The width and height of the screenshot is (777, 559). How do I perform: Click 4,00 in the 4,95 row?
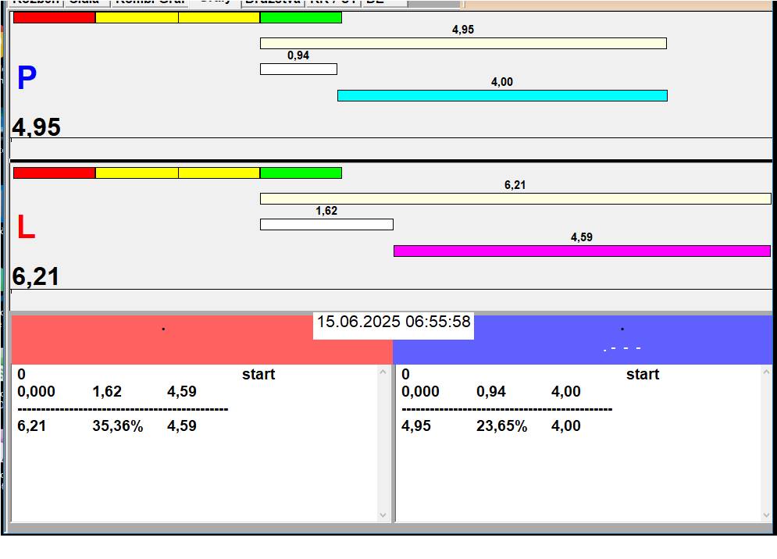(566, 425)
